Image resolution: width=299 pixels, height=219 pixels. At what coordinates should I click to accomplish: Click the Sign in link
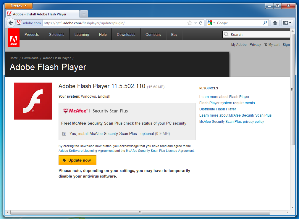click(x=286, y=45)
